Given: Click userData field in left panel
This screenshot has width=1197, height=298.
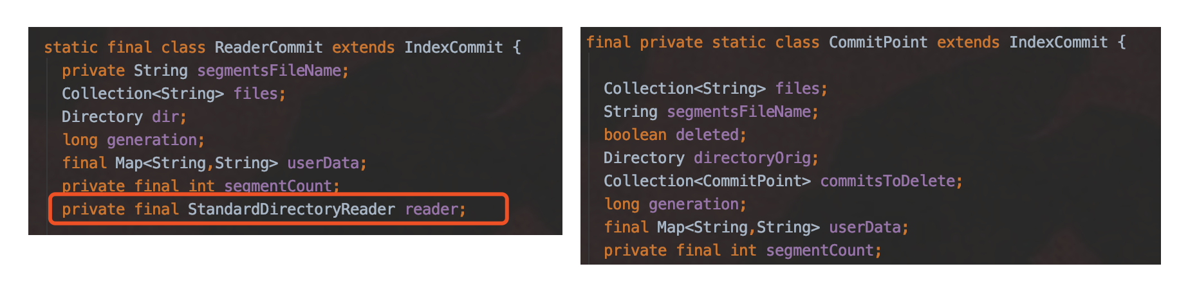Looking at the screenshot, I should (x=323, y=163).
